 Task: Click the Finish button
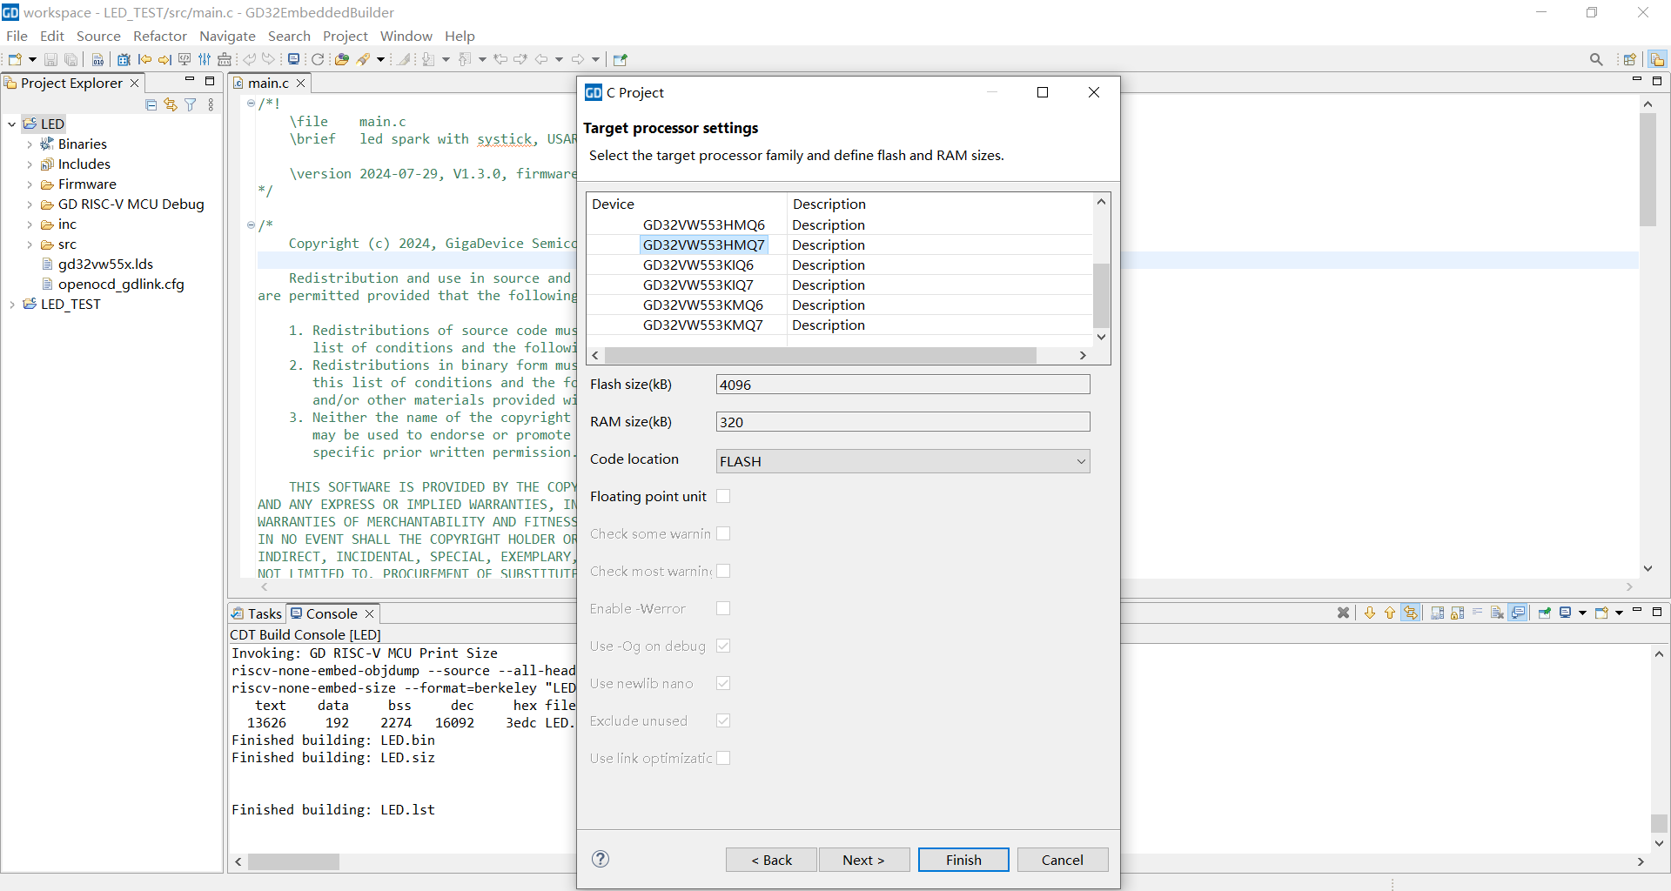coord(963,860)
